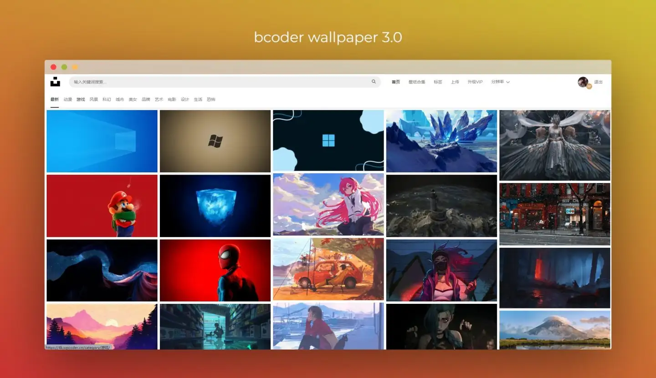Click the 标签 tags link
656x378 pixels.
pos(438,82)
